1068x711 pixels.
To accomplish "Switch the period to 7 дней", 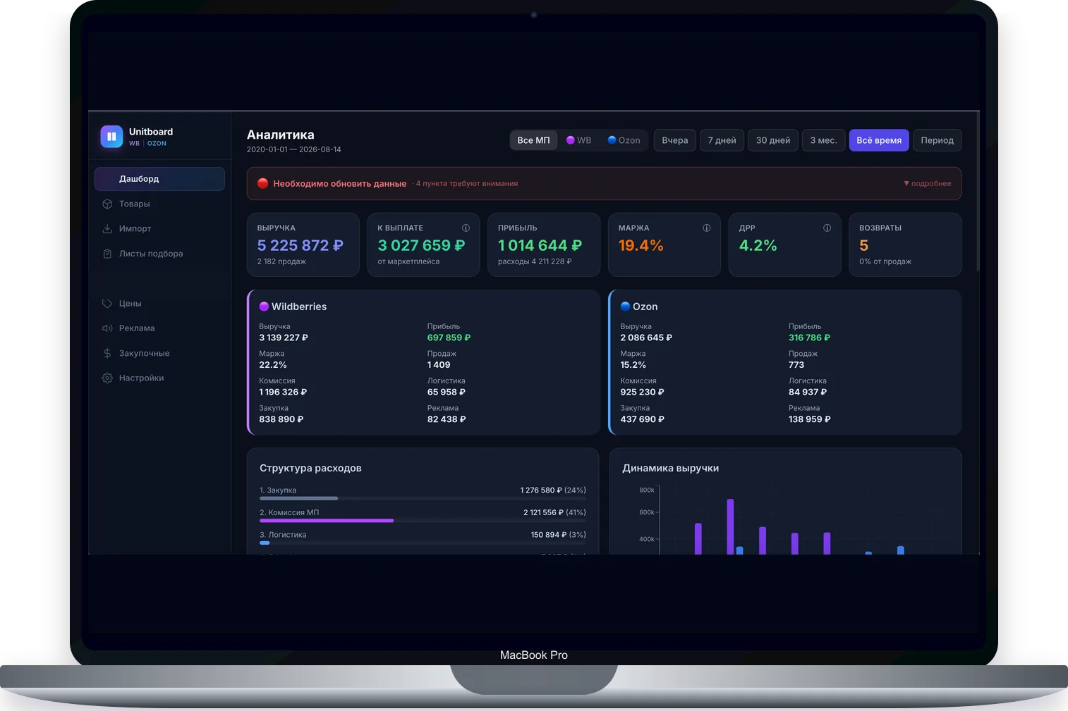I will point(722,140).
